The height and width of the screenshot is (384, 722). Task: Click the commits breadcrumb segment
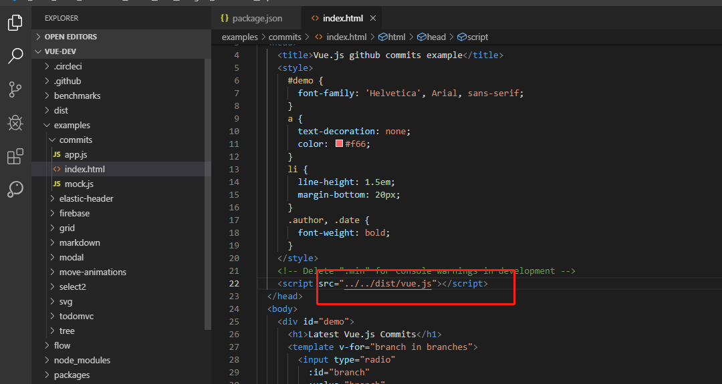285,37
